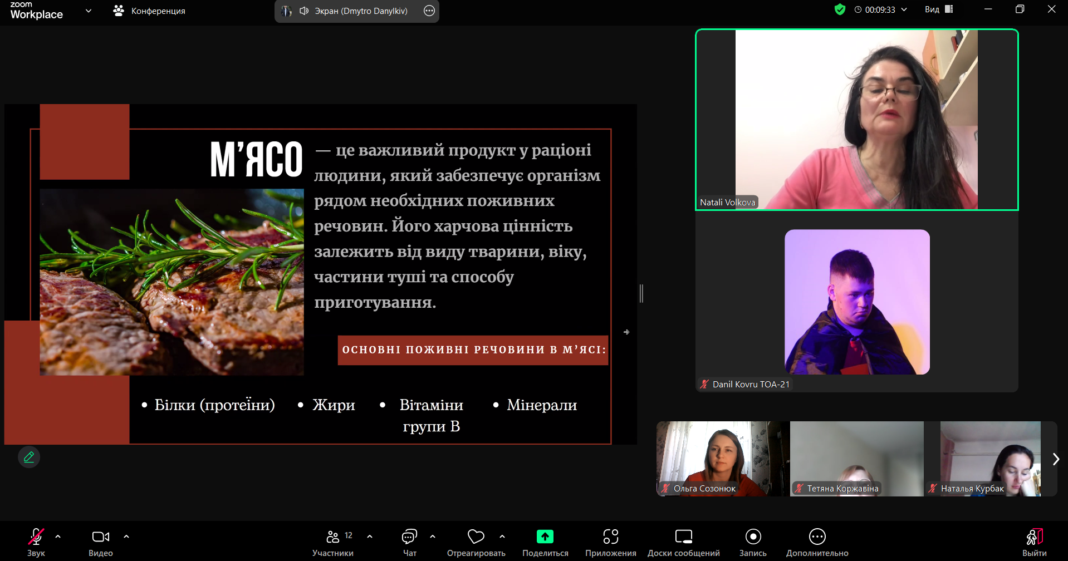Click the green annotation pencil icon

coord(29,457)
